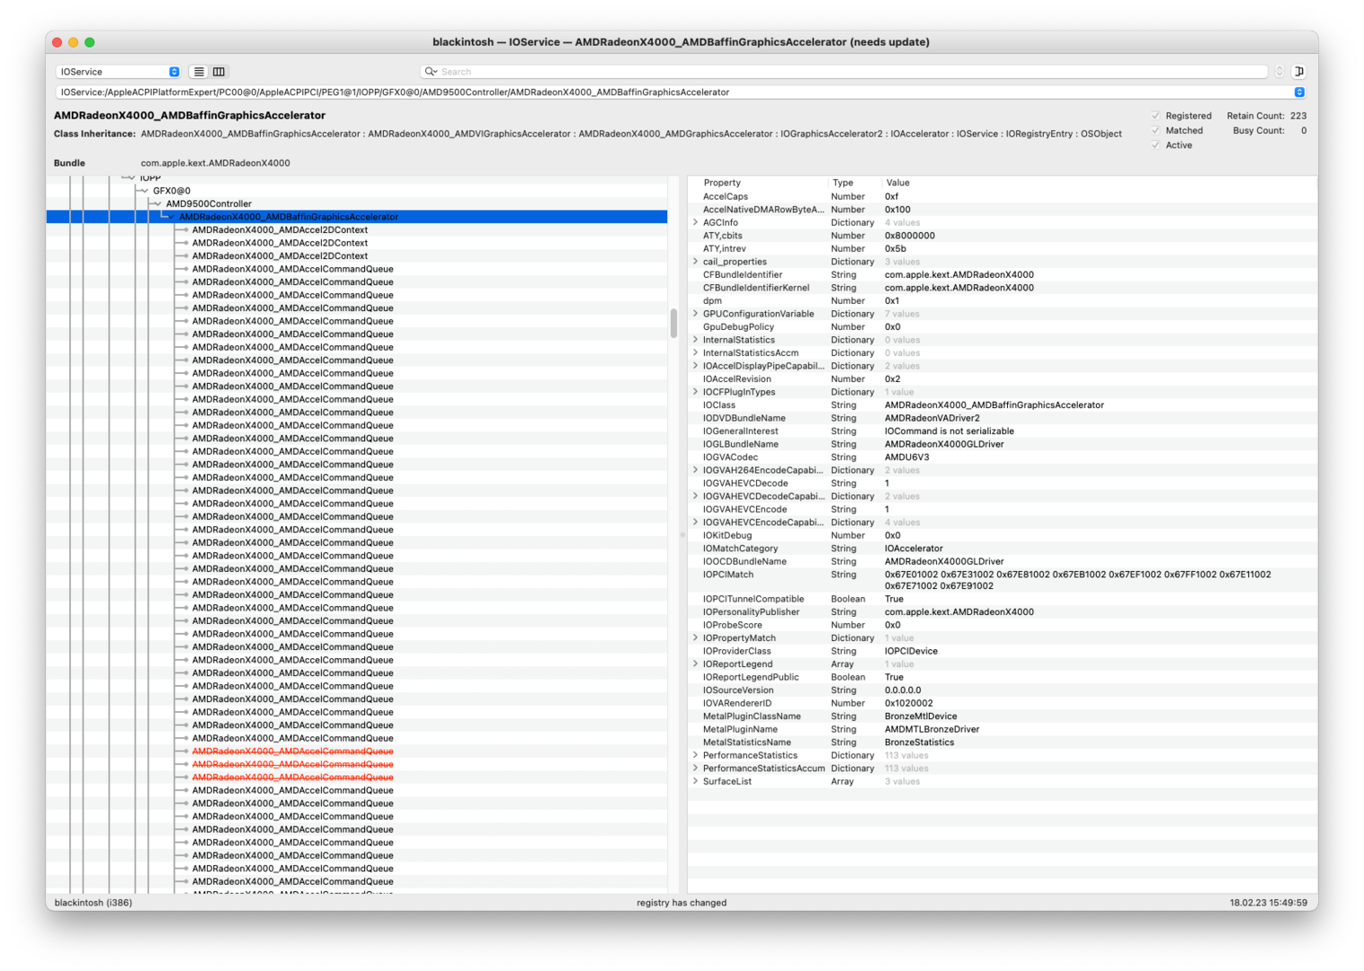The width and height of the screenshot is (1364, 971).
Task: Expand the AGCInfo dictionary
Action: click(x=695, y=222)
